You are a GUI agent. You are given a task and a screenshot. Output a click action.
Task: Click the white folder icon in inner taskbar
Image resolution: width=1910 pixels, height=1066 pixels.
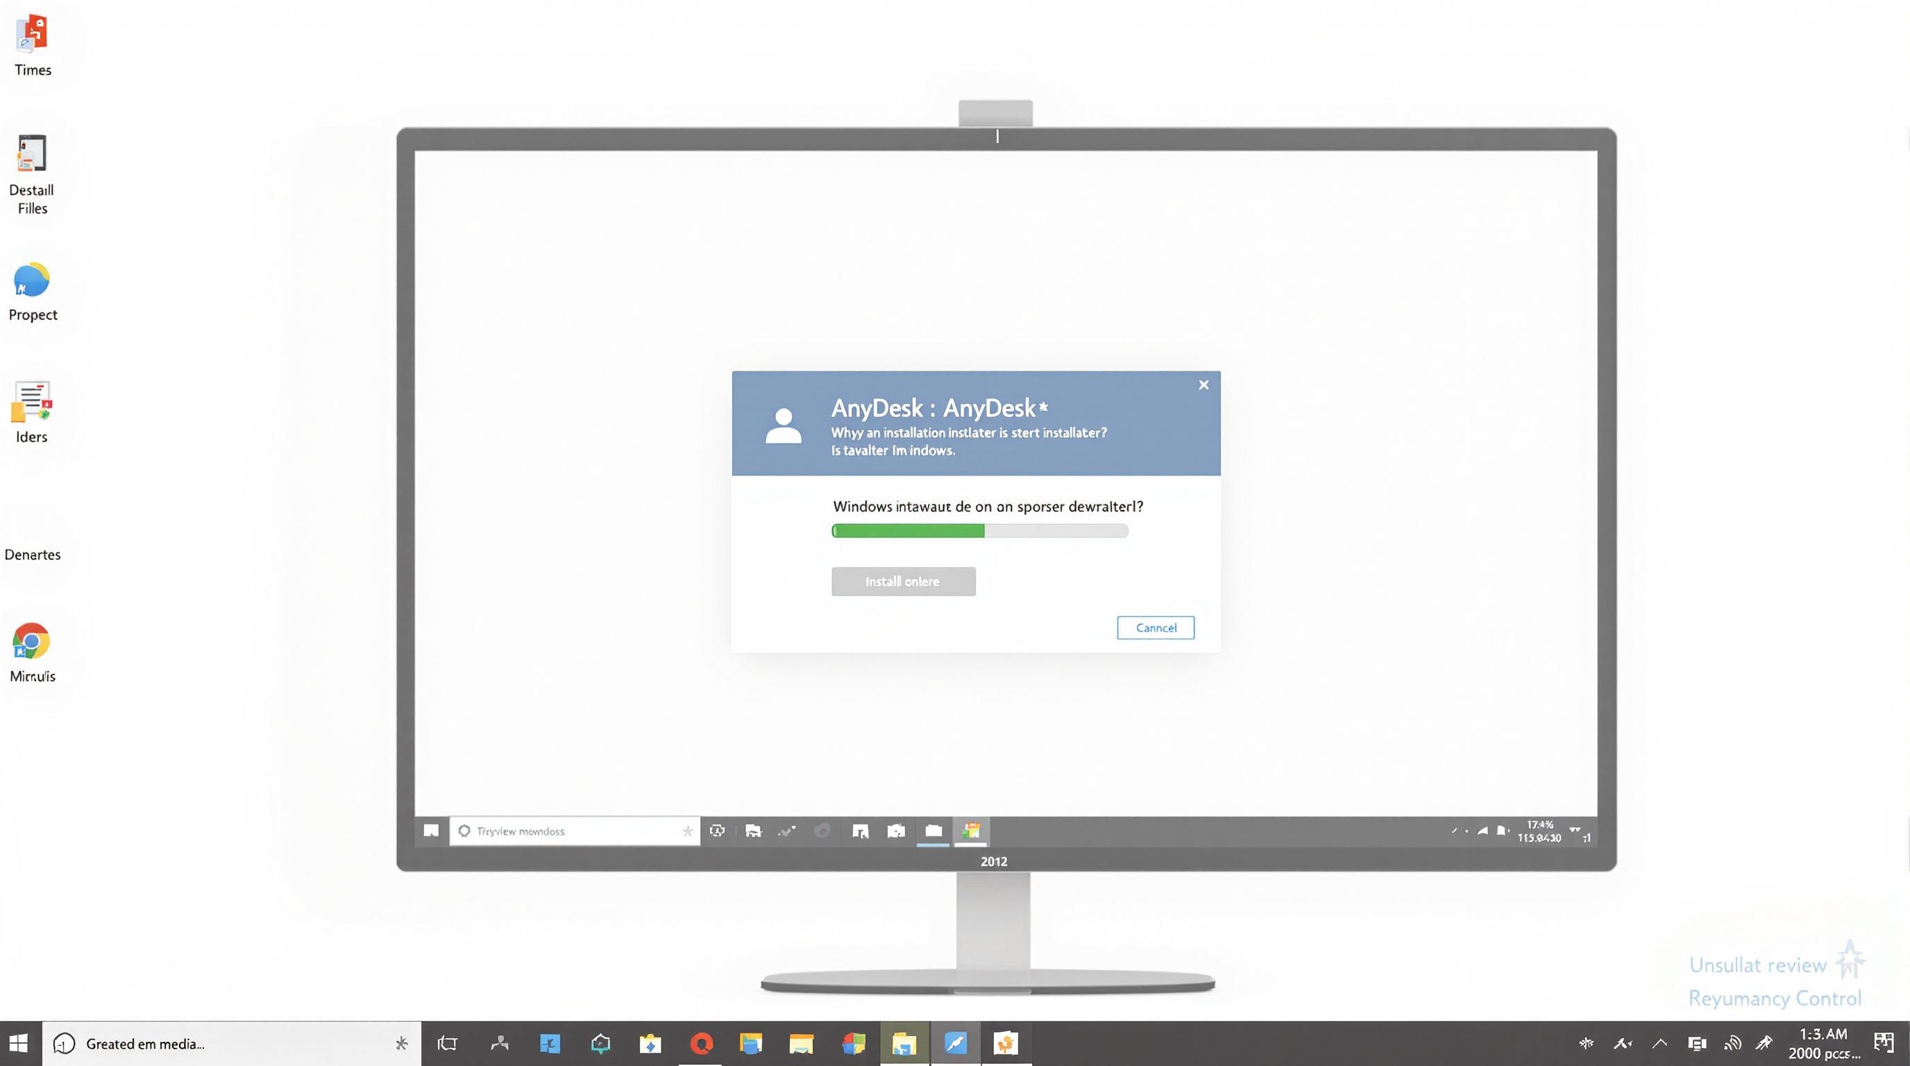click(933, 831)
